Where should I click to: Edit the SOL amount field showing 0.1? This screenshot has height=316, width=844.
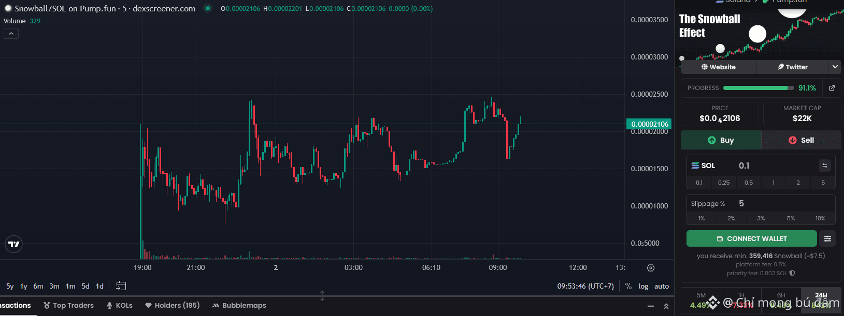pyautogui.click(x=775, y=165)
